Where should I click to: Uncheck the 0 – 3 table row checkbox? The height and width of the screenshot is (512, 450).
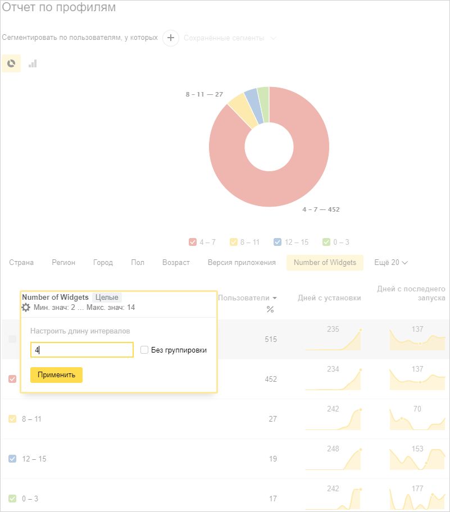pyautogui.click(x=12, y=499)
